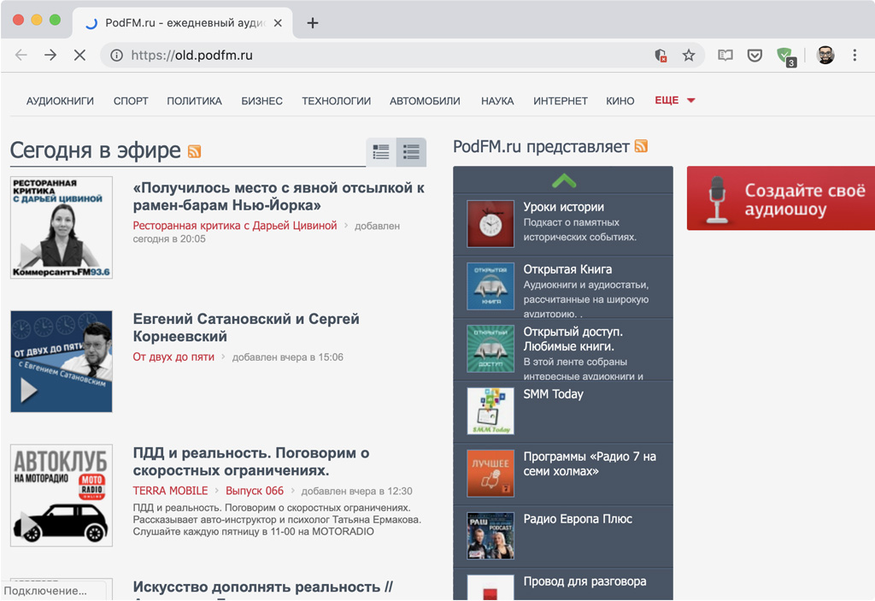Open the Pocket save icon in toolbar
Image resolution: width=875 pixels, height=601 pixels.
(755, 56)
